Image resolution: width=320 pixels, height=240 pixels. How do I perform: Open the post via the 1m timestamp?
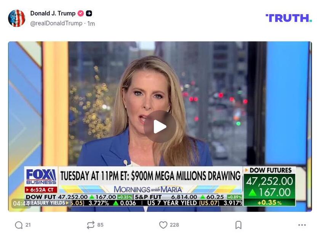pyautogui.click(x=91, y=24)
